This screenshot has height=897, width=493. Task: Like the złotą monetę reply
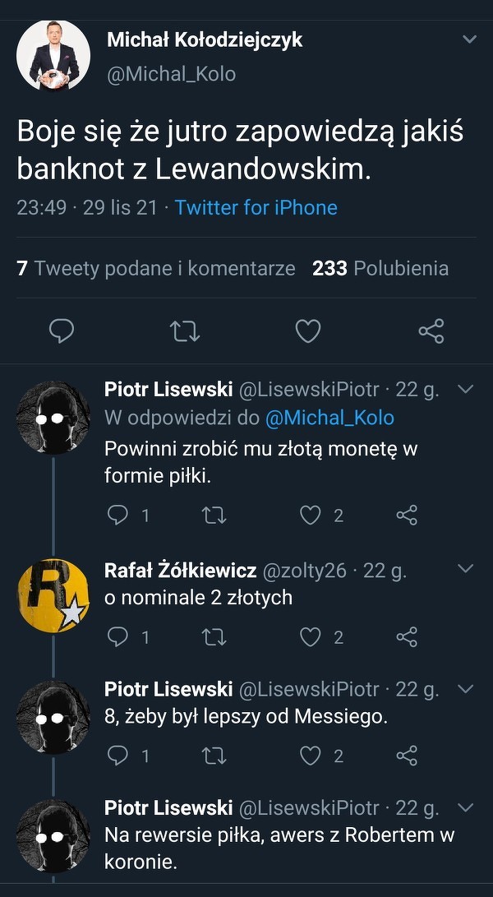(x=310, y=515)
